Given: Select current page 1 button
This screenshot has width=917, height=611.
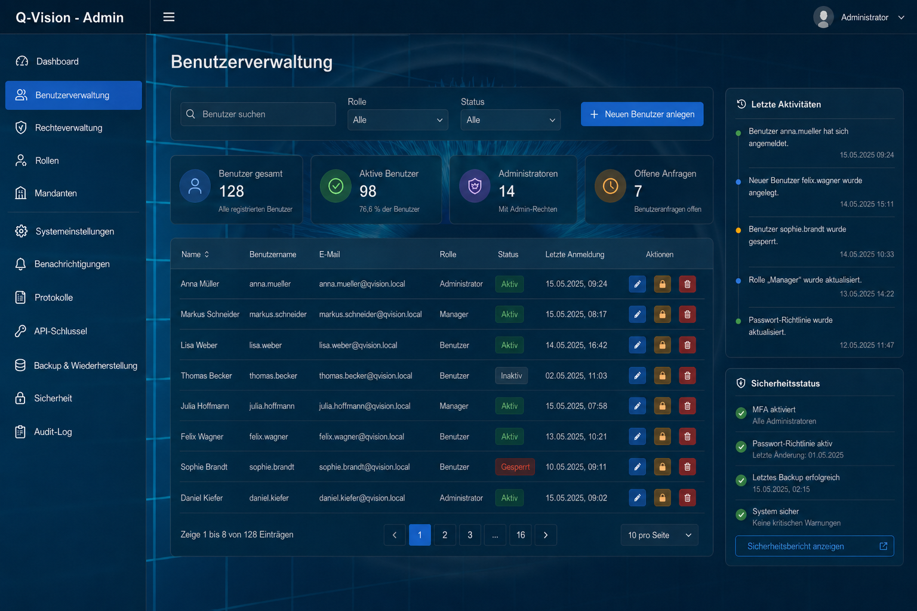Looking at the screenshot, I should coord(420,535).
